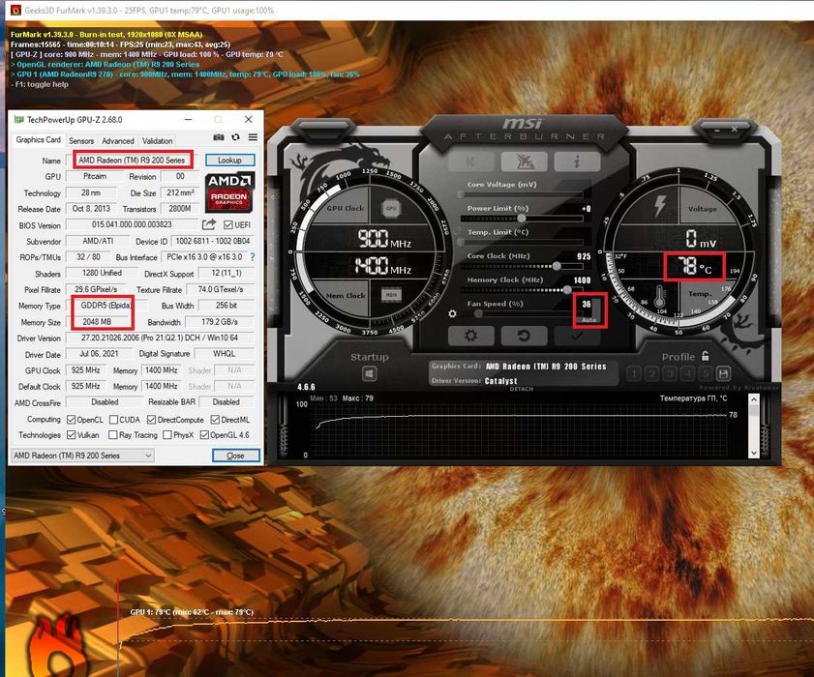The image size is (814, 677).
Task: Switch to the Validation tab
Action: coord(158,140)
